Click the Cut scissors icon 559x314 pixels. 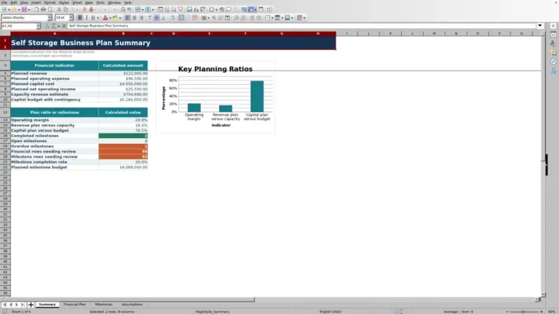pos(59,9)
